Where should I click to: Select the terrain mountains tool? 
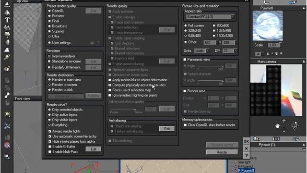(x=7, y=27)
